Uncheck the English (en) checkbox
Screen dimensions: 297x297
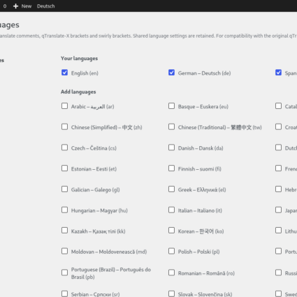(x=64, y=73)
